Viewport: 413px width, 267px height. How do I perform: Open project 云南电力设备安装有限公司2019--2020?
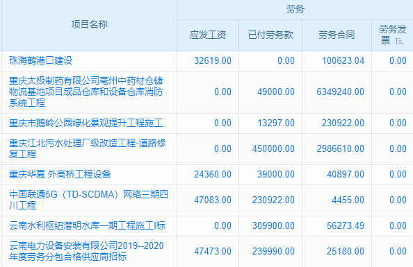[x=86, y=246]
